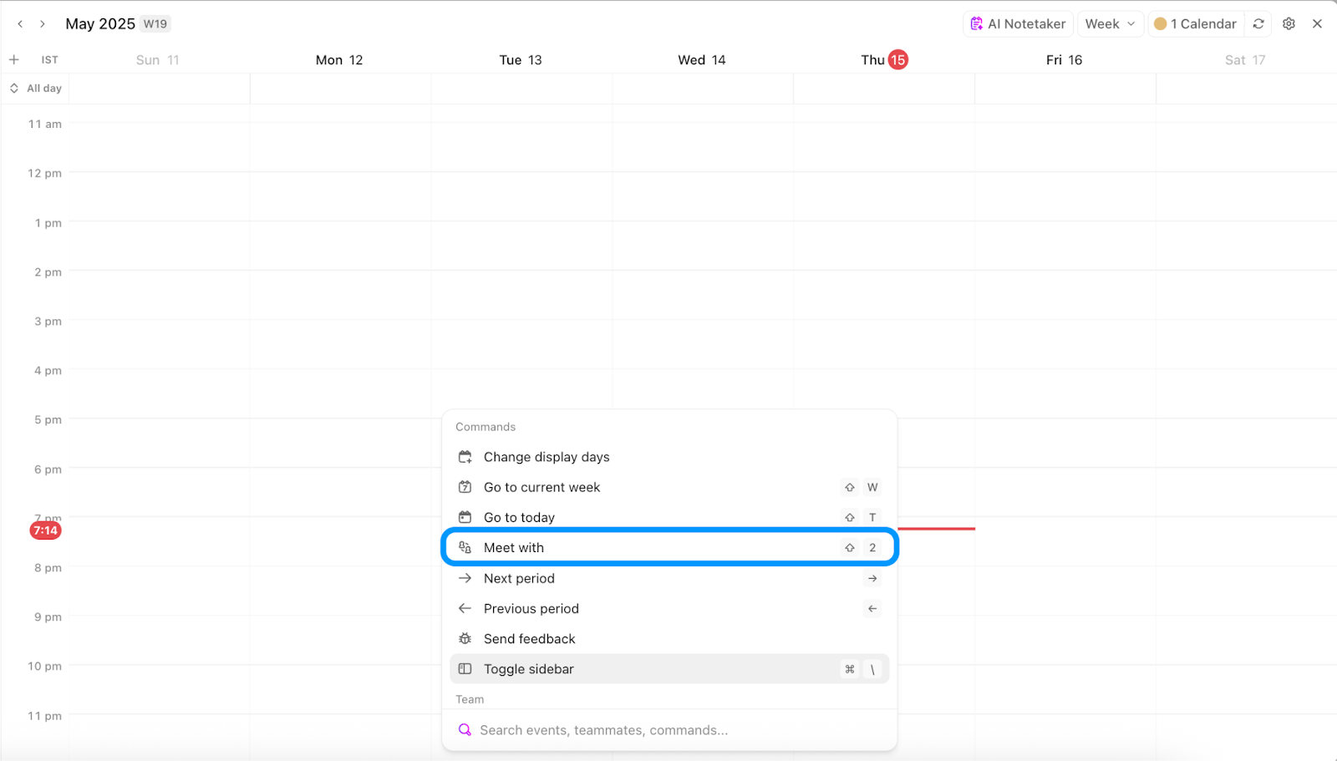Click the Go to current week calendar icon

click(465, 487)
